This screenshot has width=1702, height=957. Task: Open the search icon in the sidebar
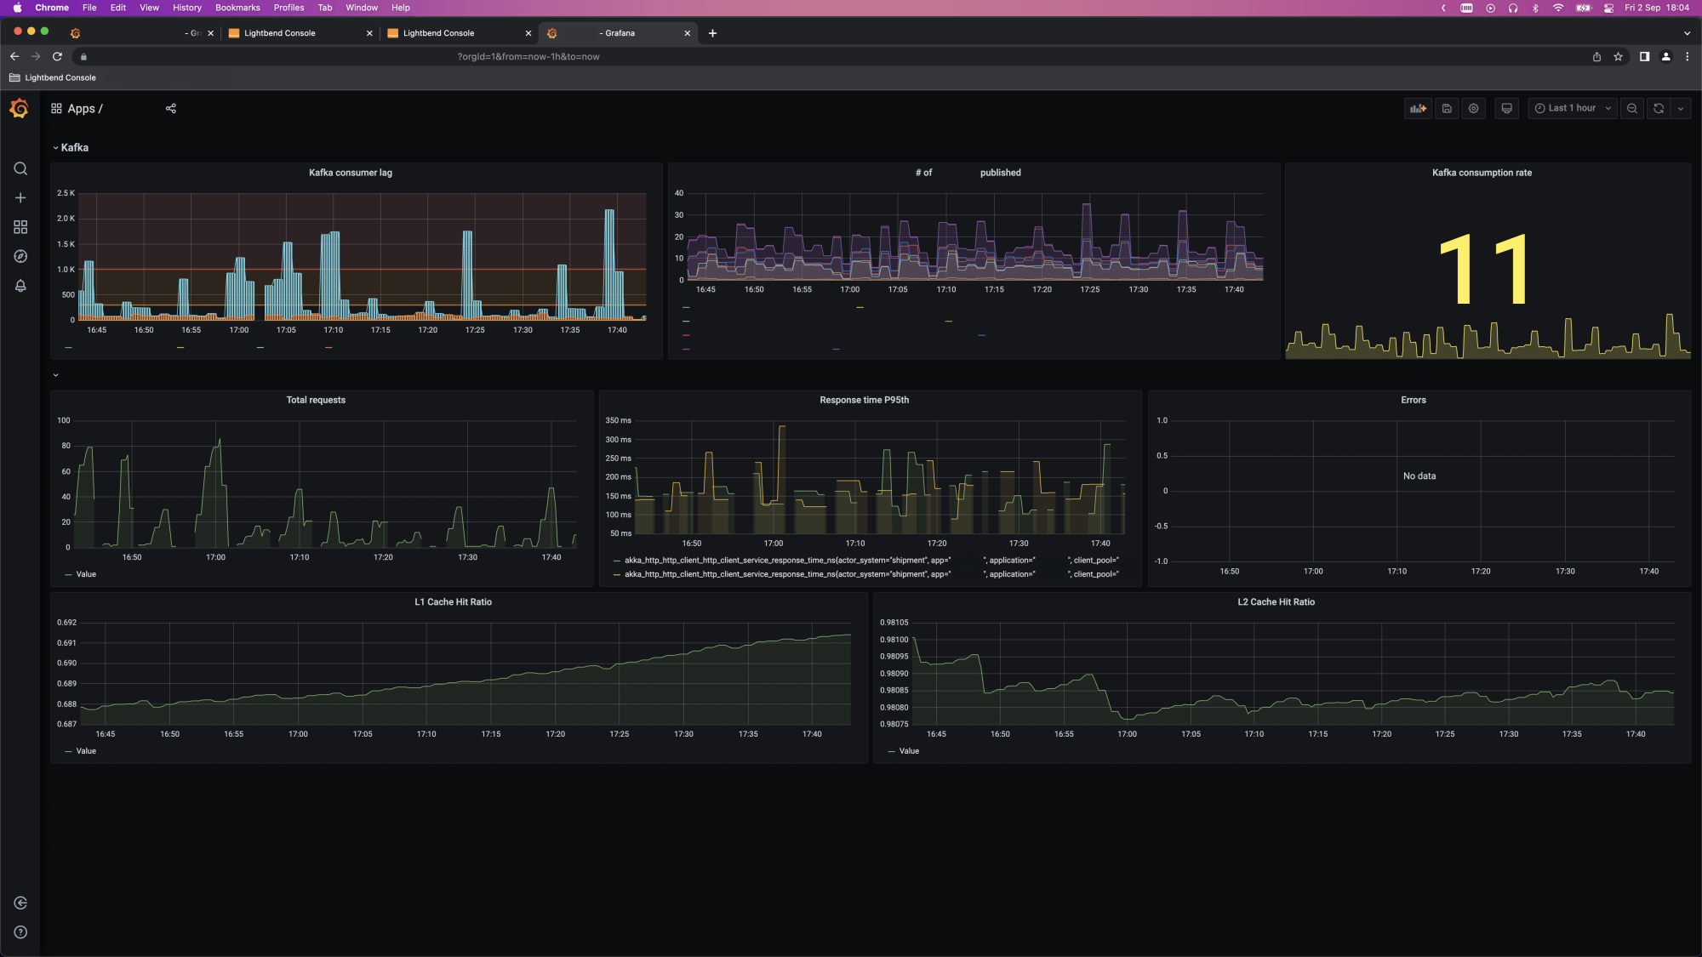coord(20,168)
